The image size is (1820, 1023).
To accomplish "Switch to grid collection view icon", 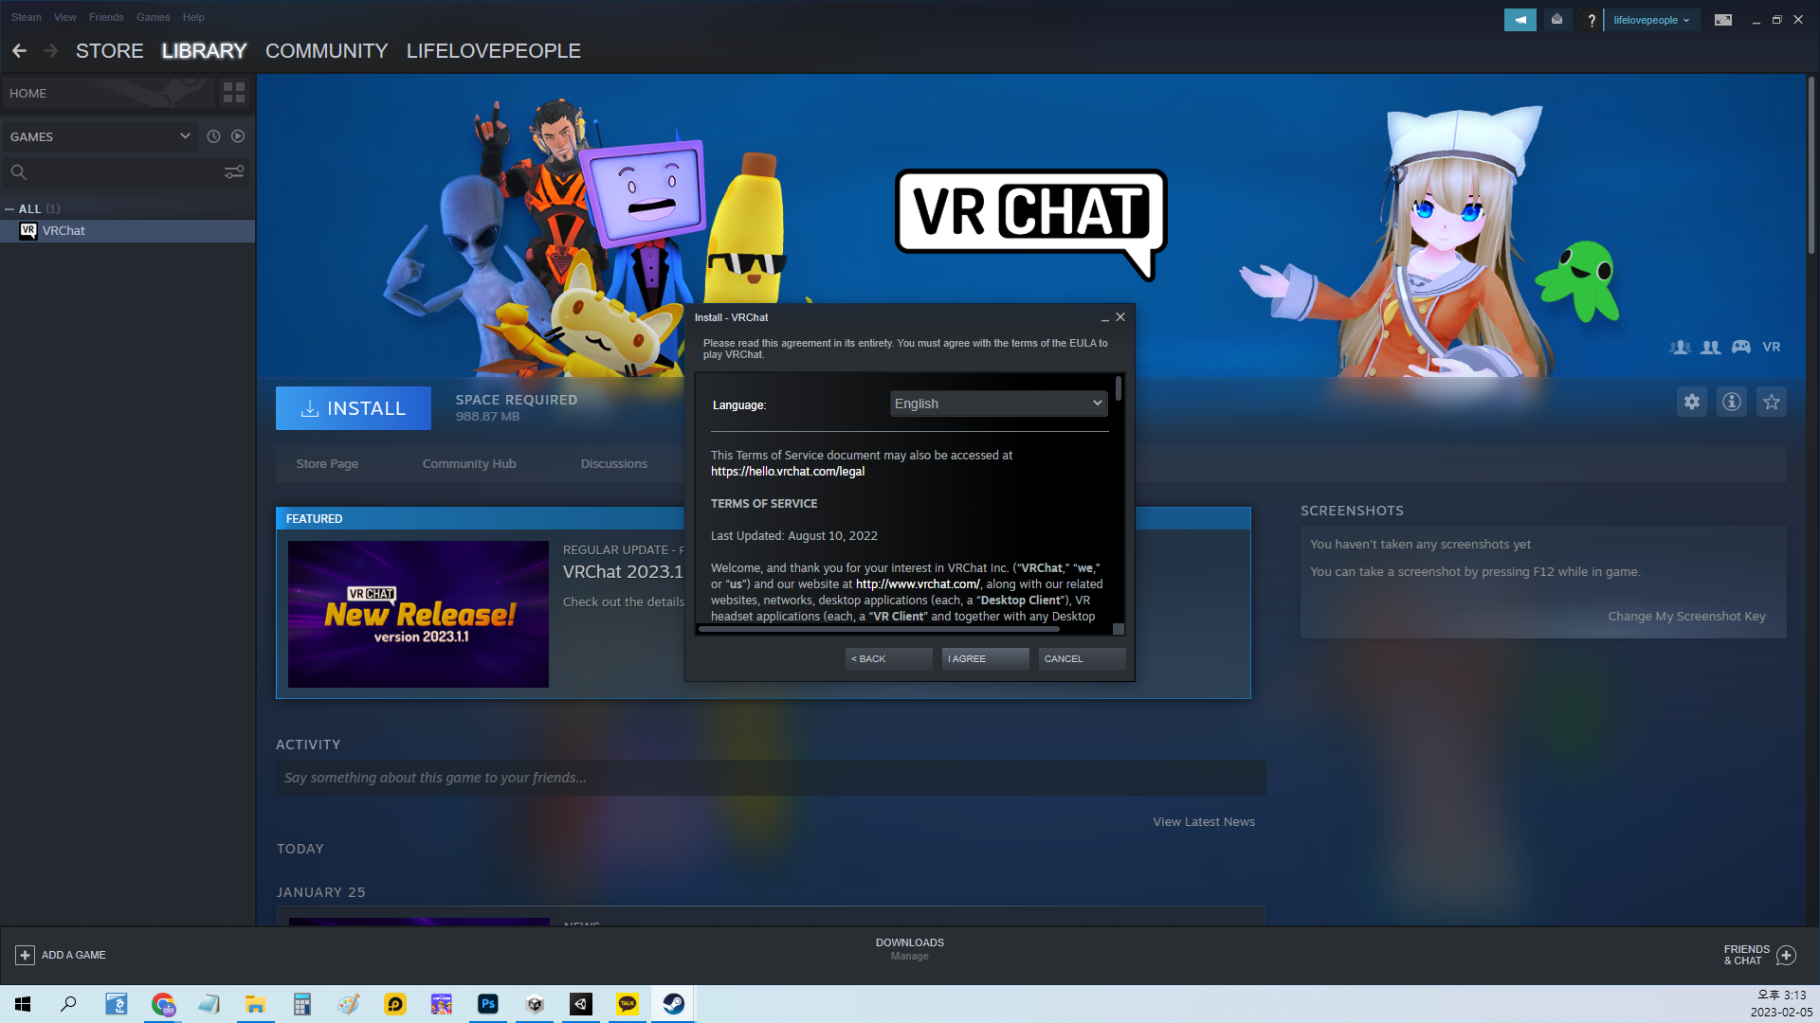I will pos(233,93).
